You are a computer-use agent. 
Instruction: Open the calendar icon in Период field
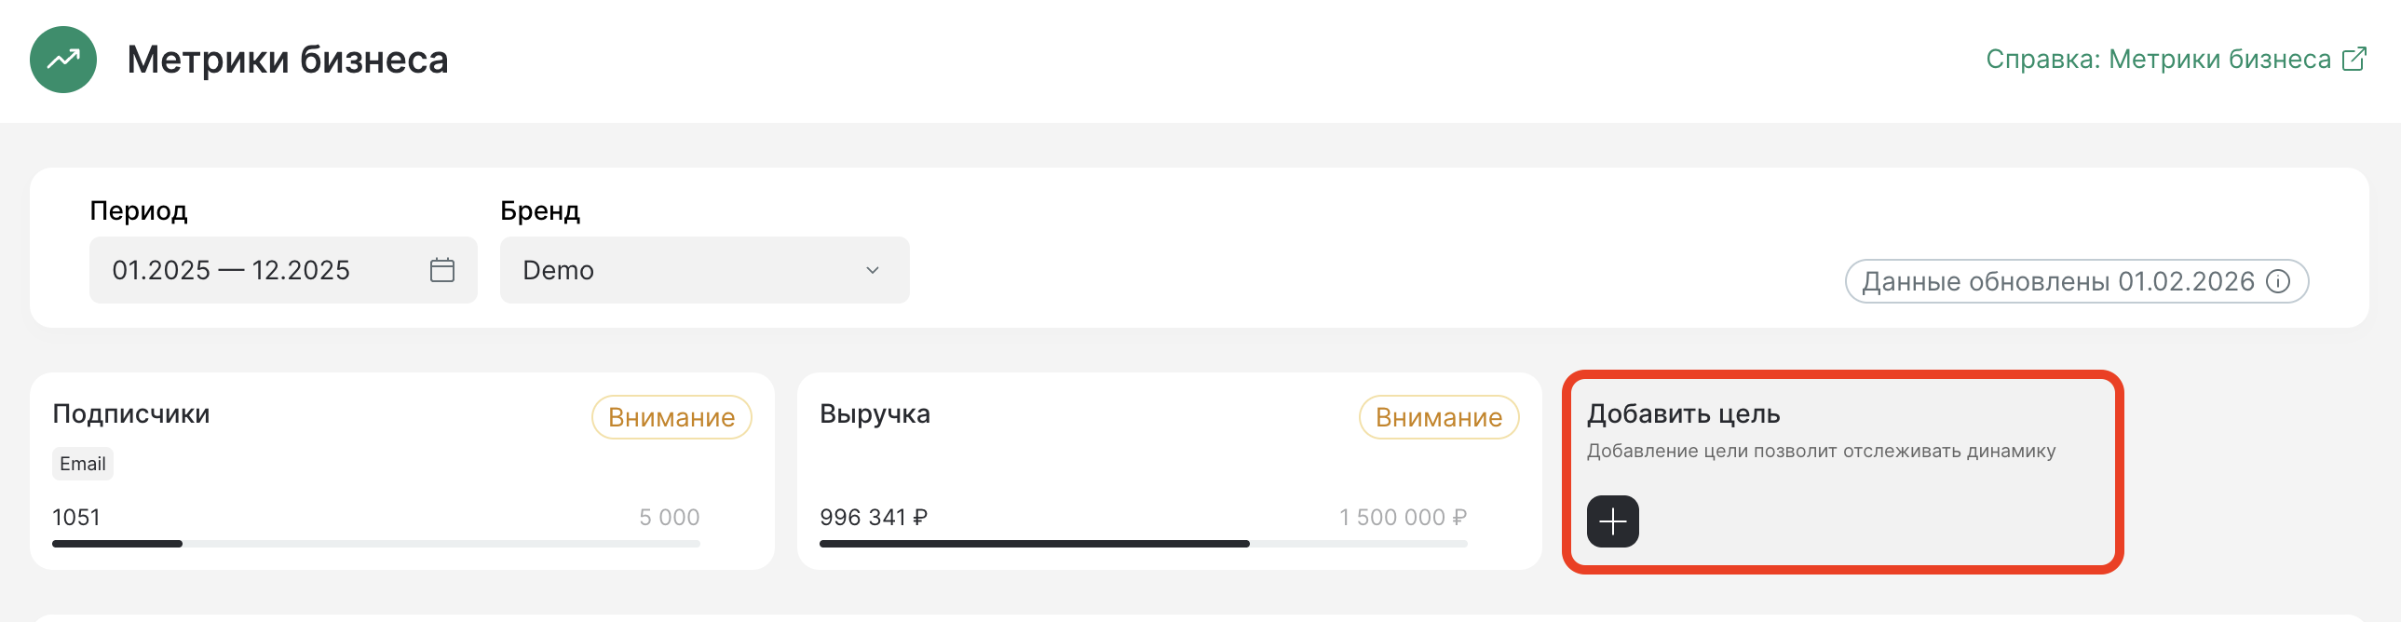point(441,270)
